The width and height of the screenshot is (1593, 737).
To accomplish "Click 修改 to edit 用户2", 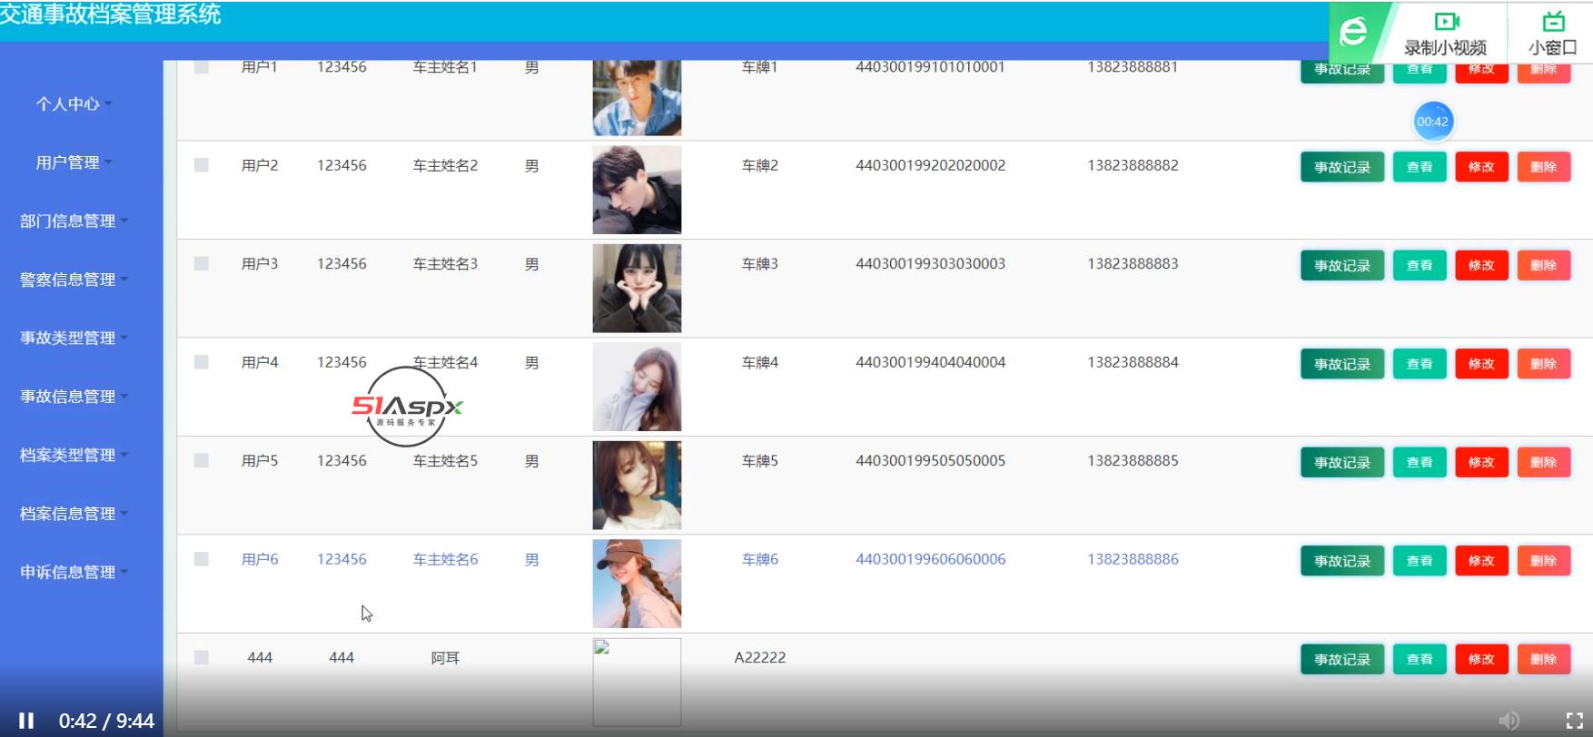I will coord(1481,167).
